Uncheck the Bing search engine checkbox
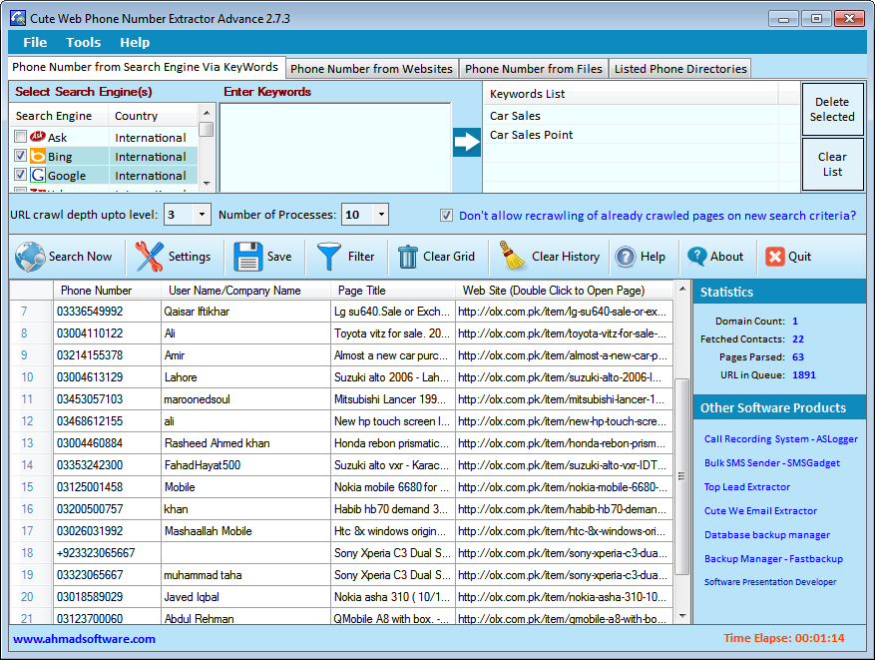The height and width of the screenshot is (660, 875). click(21, 157)
